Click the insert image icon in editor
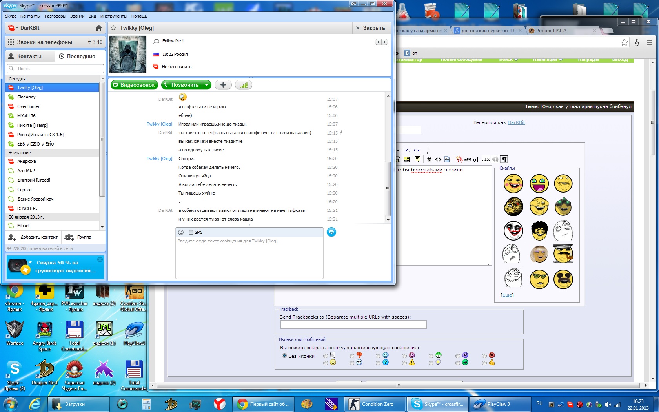 click(x=406, y=159)
